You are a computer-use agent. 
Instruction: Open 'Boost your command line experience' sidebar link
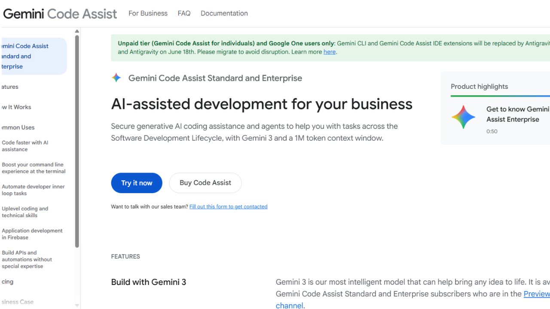pos(34,168)
